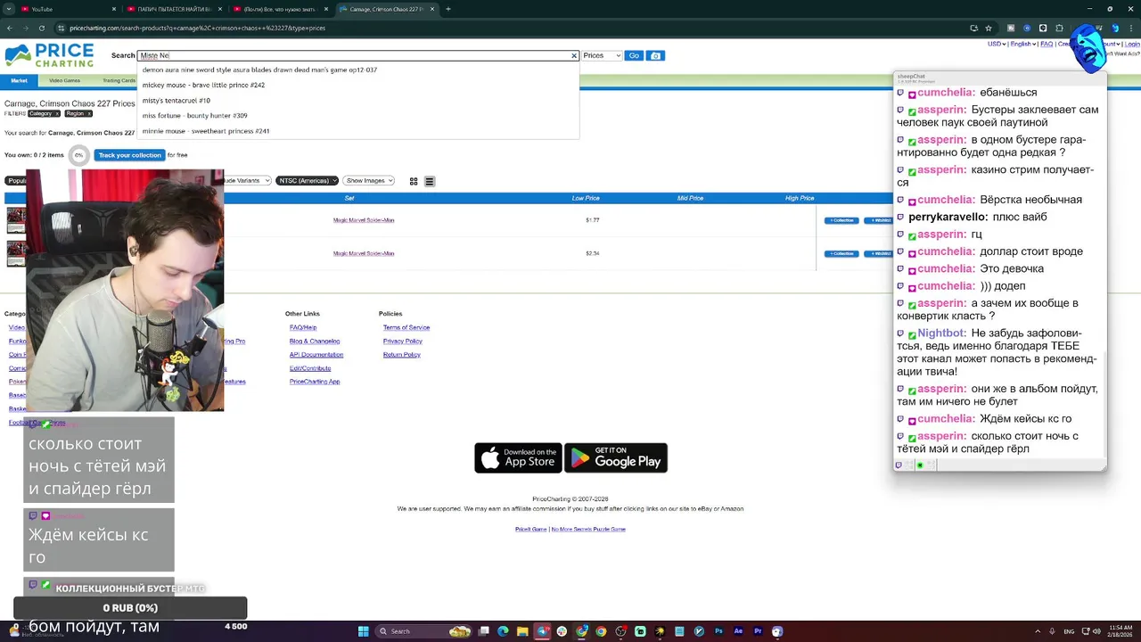This screenshot has width=1141, height=642.
Task: Open the API Documentation link
Action: 316,354
